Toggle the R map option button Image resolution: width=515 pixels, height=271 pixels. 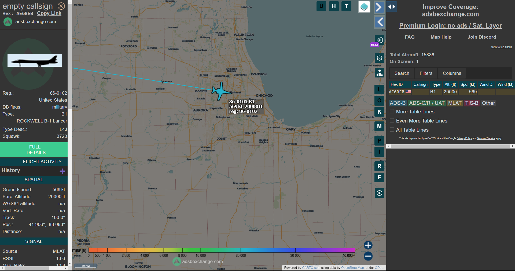(x=379, y=166)
